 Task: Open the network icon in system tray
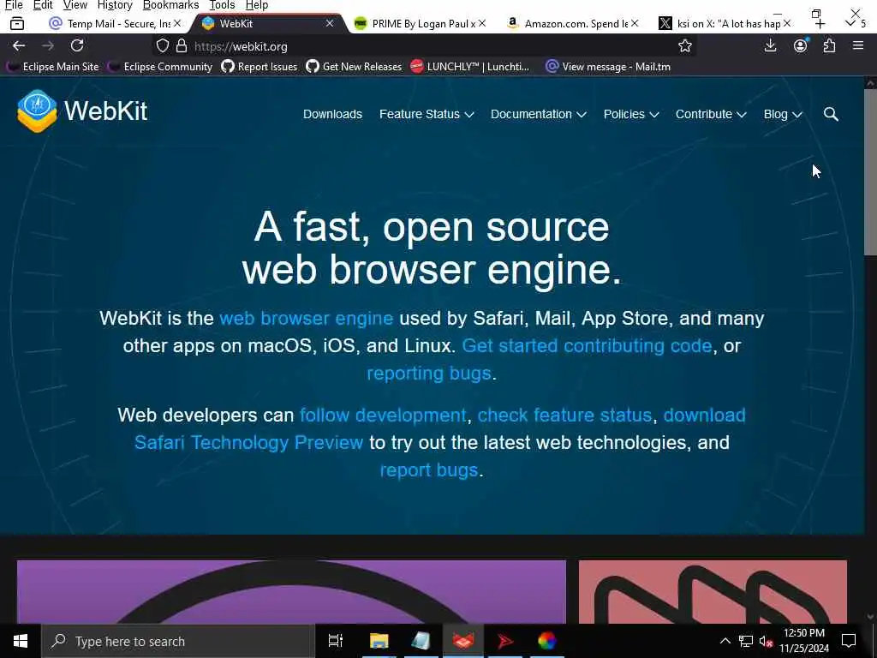pyautogui.click(x=746, y=641)
